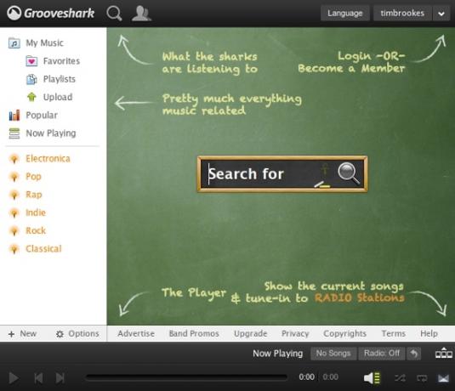Open Popular songs
The image size is (455, 391).
point(42,115)
